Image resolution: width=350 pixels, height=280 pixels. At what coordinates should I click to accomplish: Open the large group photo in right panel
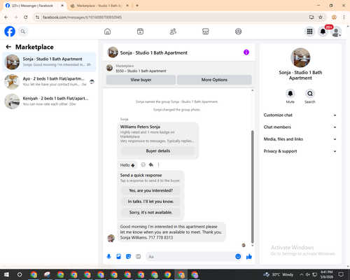pyautogui.click(x=300, y=57)
